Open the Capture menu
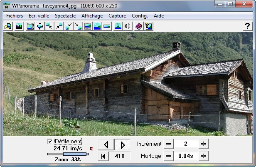Screen dimensions: 256x167 (x=117, y=16)
